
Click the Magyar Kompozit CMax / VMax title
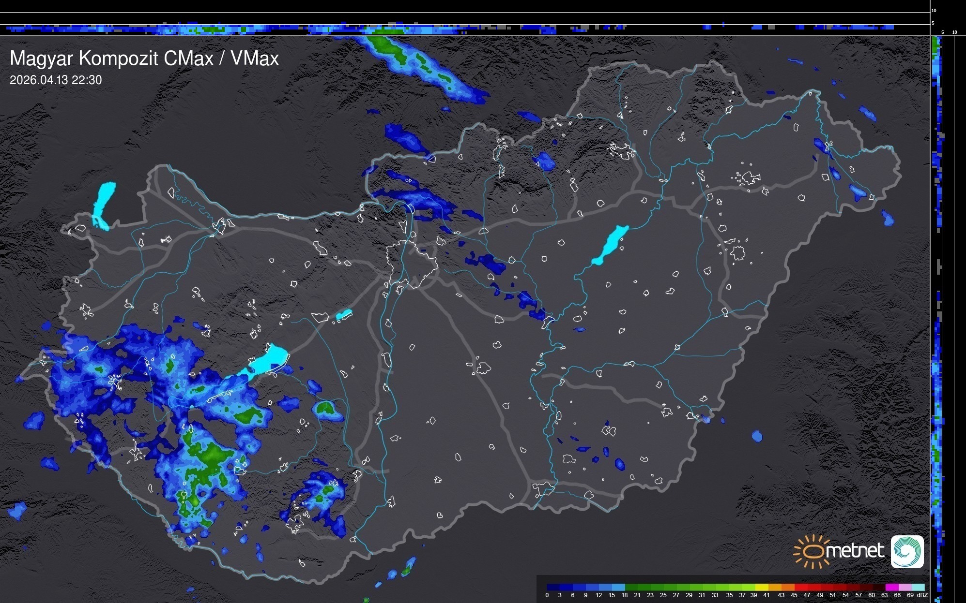click(144, 59)
